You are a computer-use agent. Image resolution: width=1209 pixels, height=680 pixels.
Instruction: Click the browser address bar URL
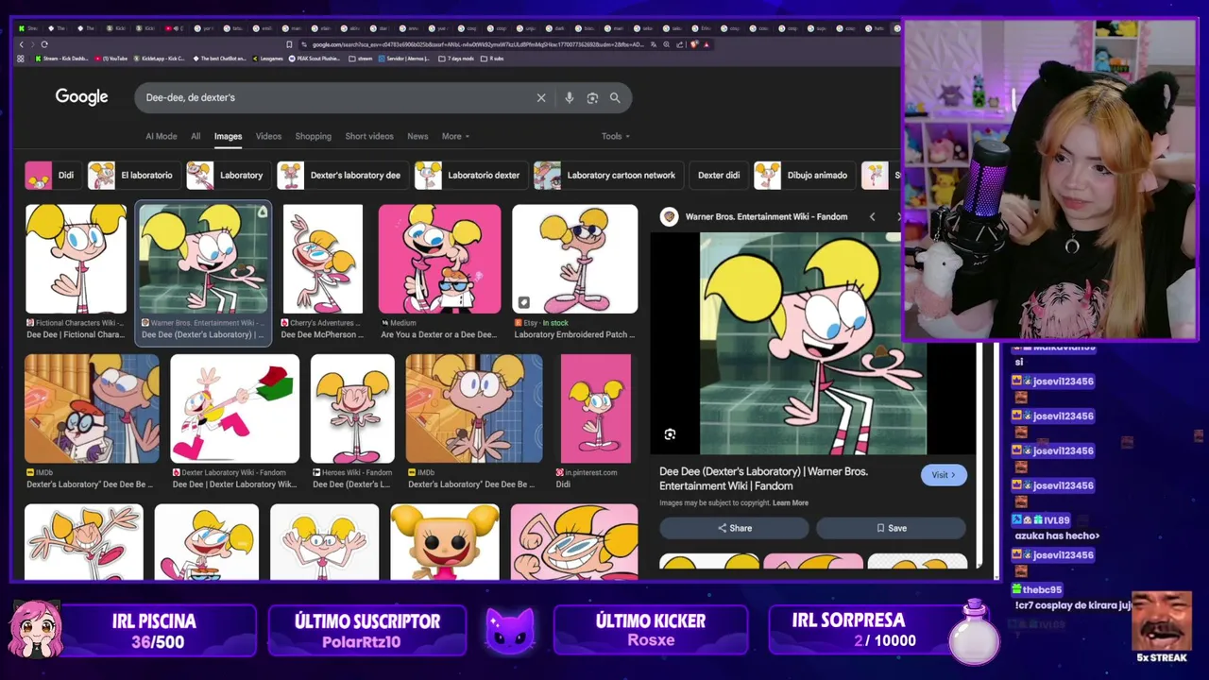(x=477, y=44)
